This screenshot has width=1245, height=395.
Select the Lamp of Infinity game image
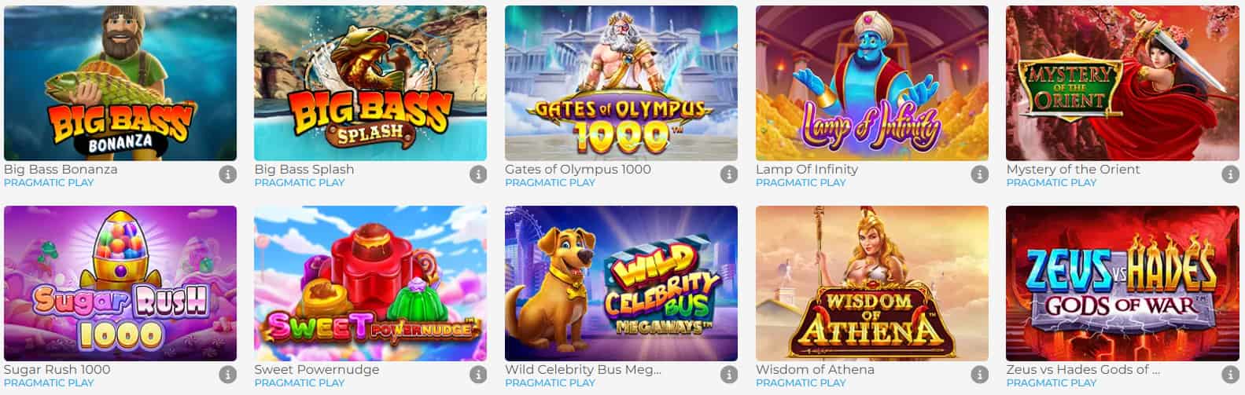[872, 83]
